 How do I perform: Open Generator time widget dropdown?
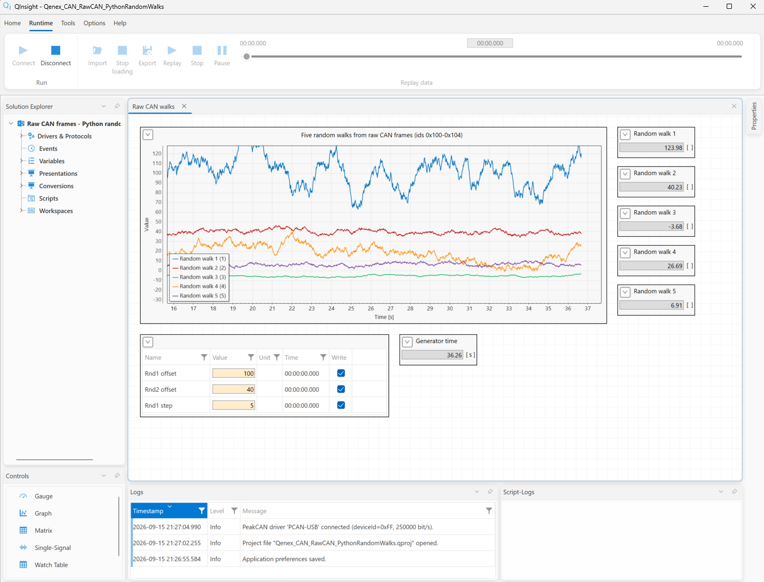(408, 342)
